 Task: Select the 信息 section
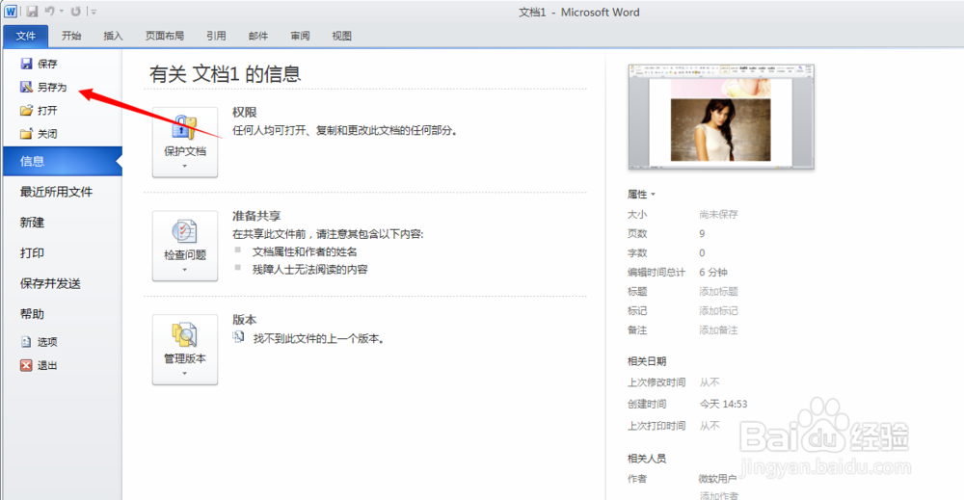click(x=63, y=161)
